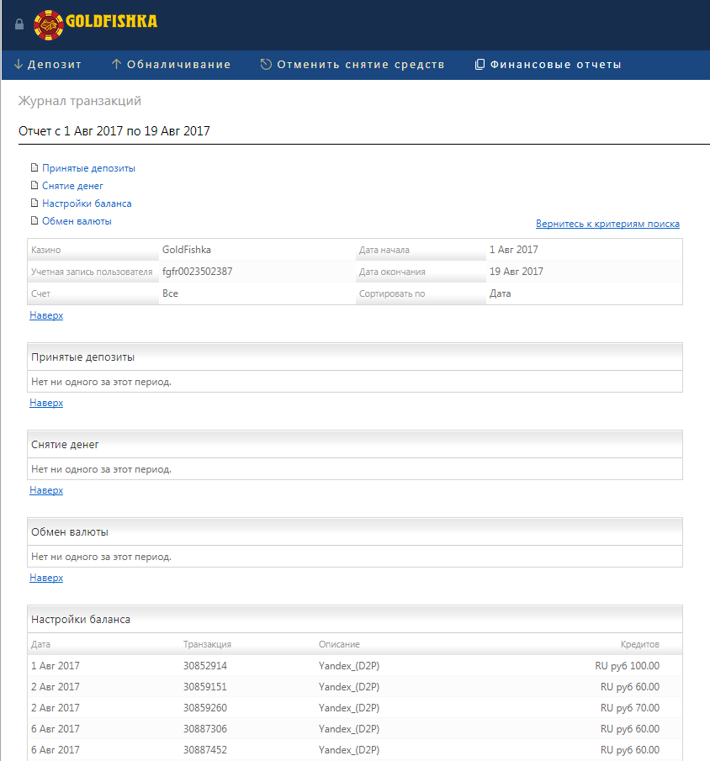Click page icon next to Принятые депозиты

[34, 168]
